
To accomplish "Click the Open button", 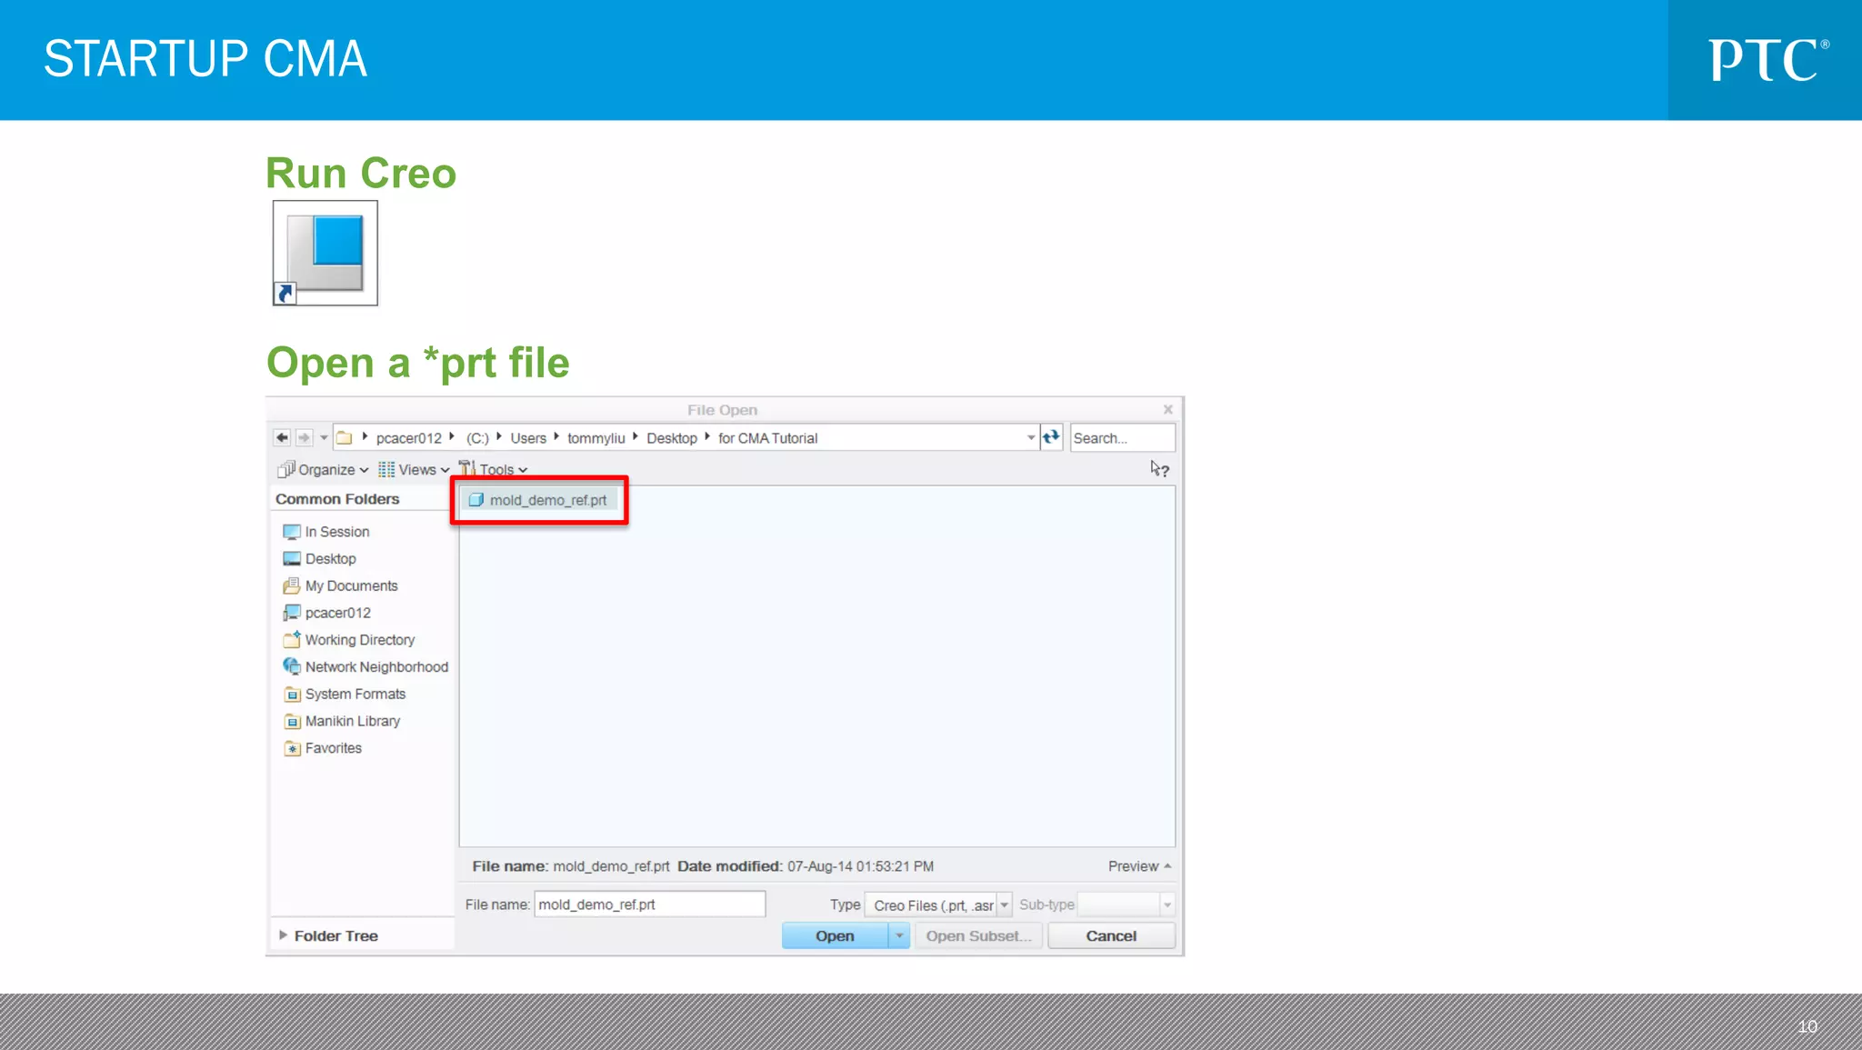I will tap(835, 935).
